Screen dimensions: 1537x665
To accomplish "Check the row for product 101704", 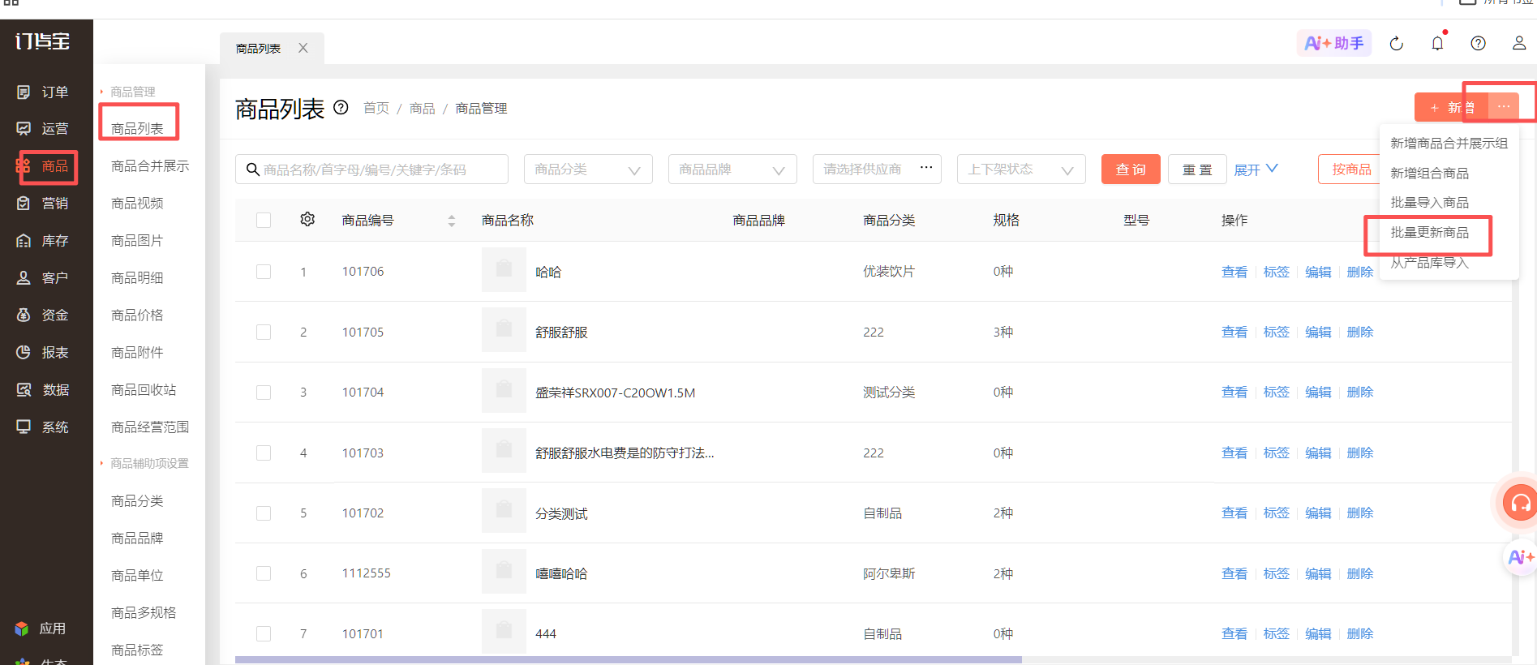I will pos(264,393).
